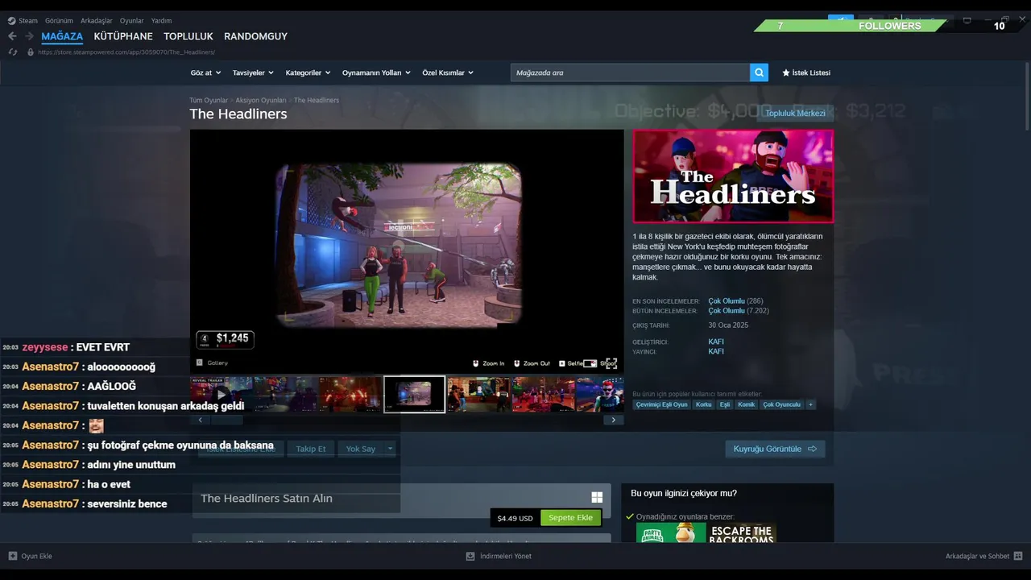This screenshot has height=580, width=1031.
Task: Expand the Oynamanın Yolları dropdown
Action: 376,72
